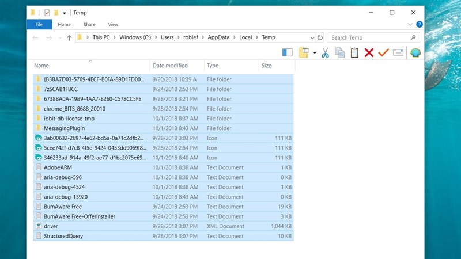Expand the ribbon with the chevron
The width and height of the screenshot is (461, 259).
[x=410, y=25]
